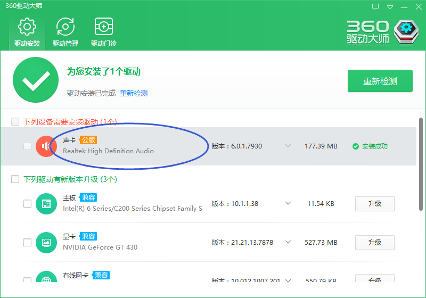The width and height of the screenshot is (426, 298).
Task: Click the 为您安装了1个驱动 heading
Action: coord(104,72)
